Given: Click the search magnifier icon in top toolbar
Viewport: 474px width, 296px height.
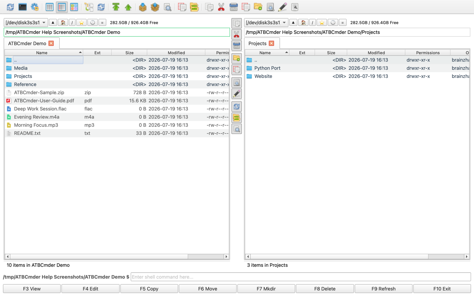Looking at the screenshot, I should [167, 7].
